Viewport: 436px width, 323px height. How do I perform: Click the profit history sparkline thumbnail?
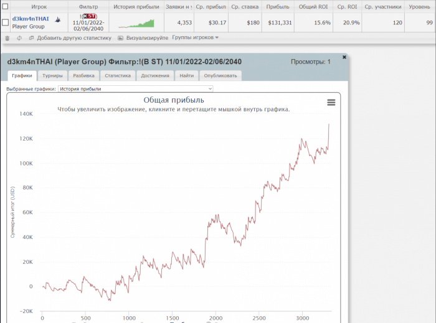pyautogui.click(x=136, y=24)
